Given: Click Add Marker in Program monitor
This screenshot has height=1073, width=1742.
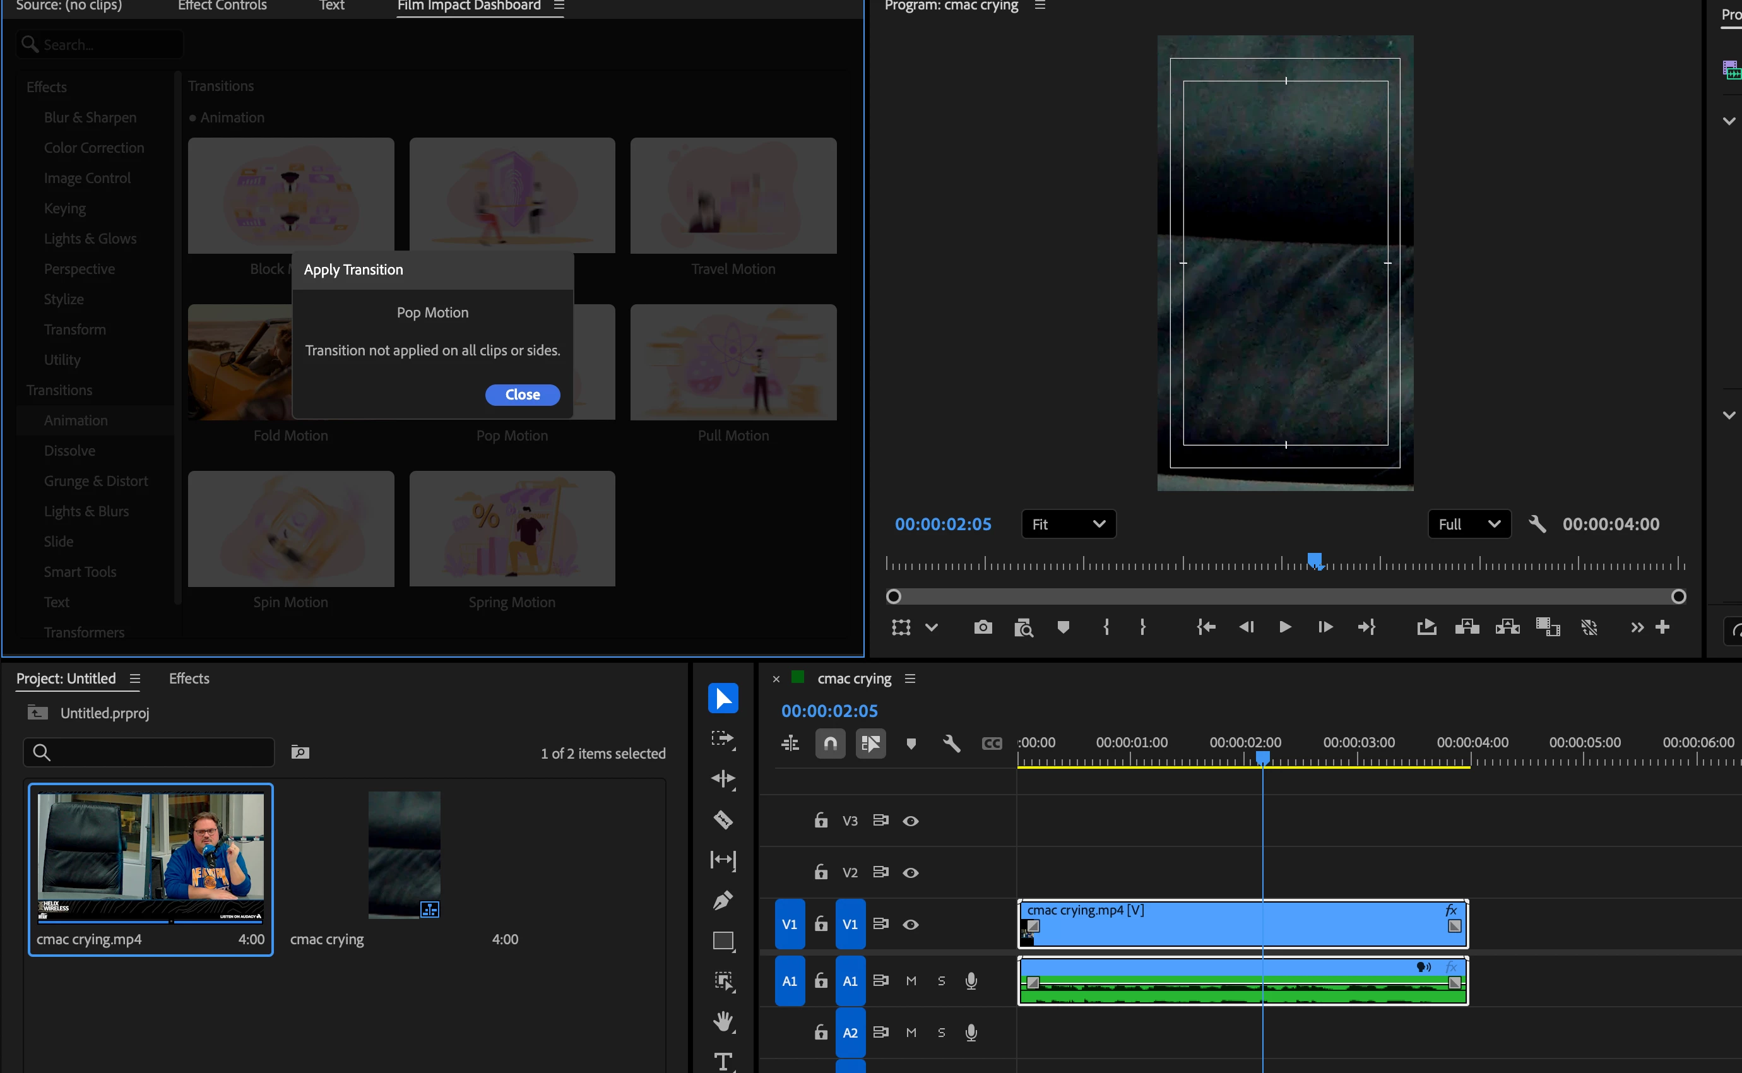Looking at the screenshot, I should [x=1063, y=627].
